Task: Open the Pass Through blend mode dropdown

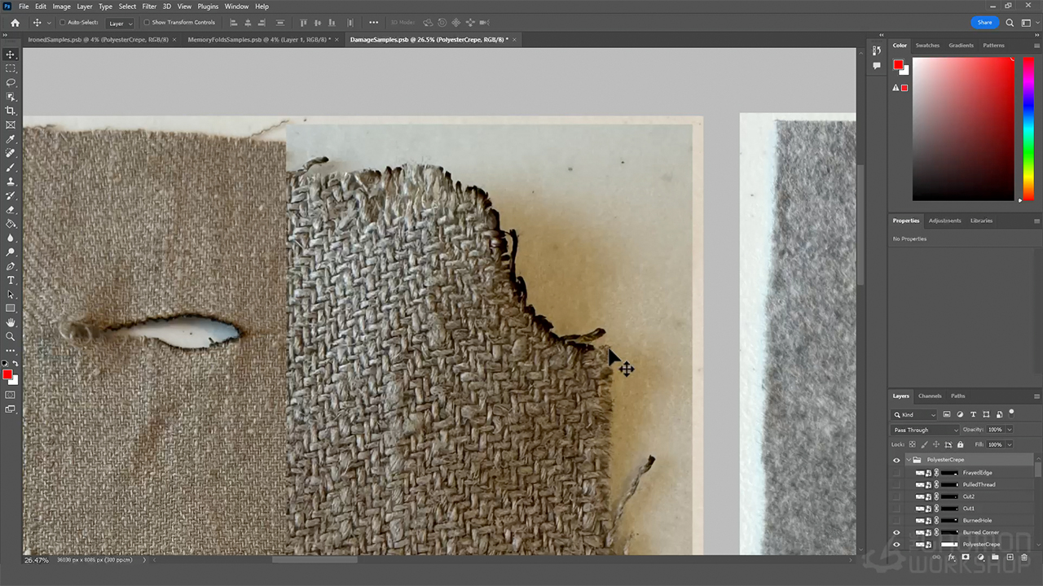Action: point(926,430)
